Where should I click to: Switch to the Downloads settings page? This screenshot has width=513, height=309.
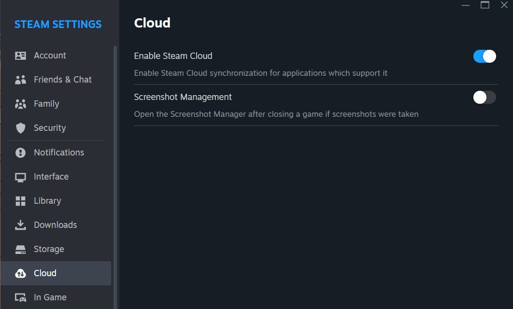coord(55,225)
